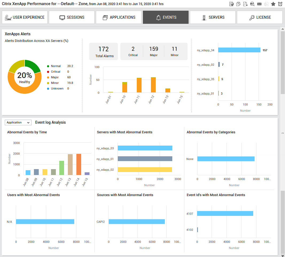The height and width of the screenshot is (257, 285).
Task: Click the ny_xdapp_03 bar in Servers with Most Abnormal Events
Action: click(x=145, y=148)
